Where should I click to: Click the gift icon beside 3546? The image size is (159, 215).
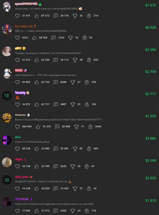tap(90, 127)
